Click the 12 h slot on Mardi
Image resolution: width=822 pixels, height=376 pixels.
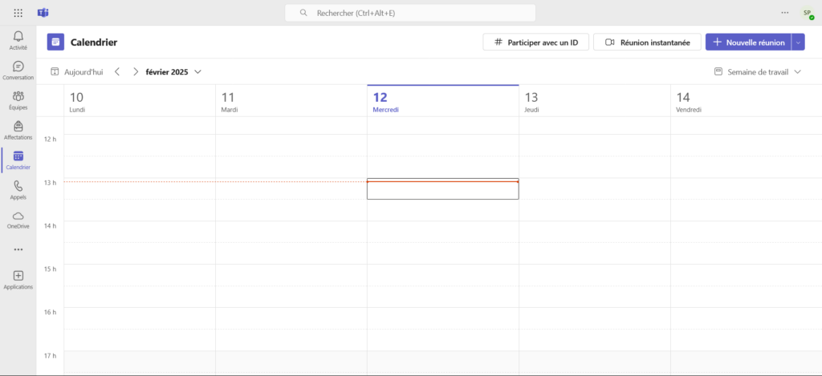[x=291, y=145]
